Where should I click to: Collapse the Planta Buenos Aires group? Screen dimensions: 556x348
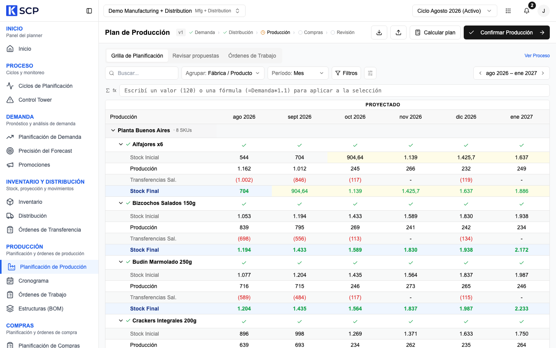[x=113, y=130]
